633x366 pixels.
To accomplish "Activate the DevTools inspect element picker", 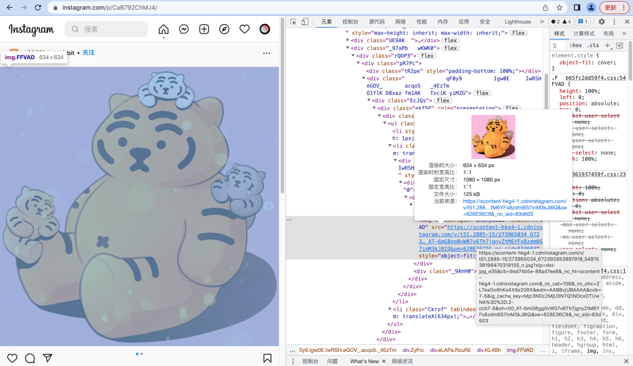I will tap(294, 22).
